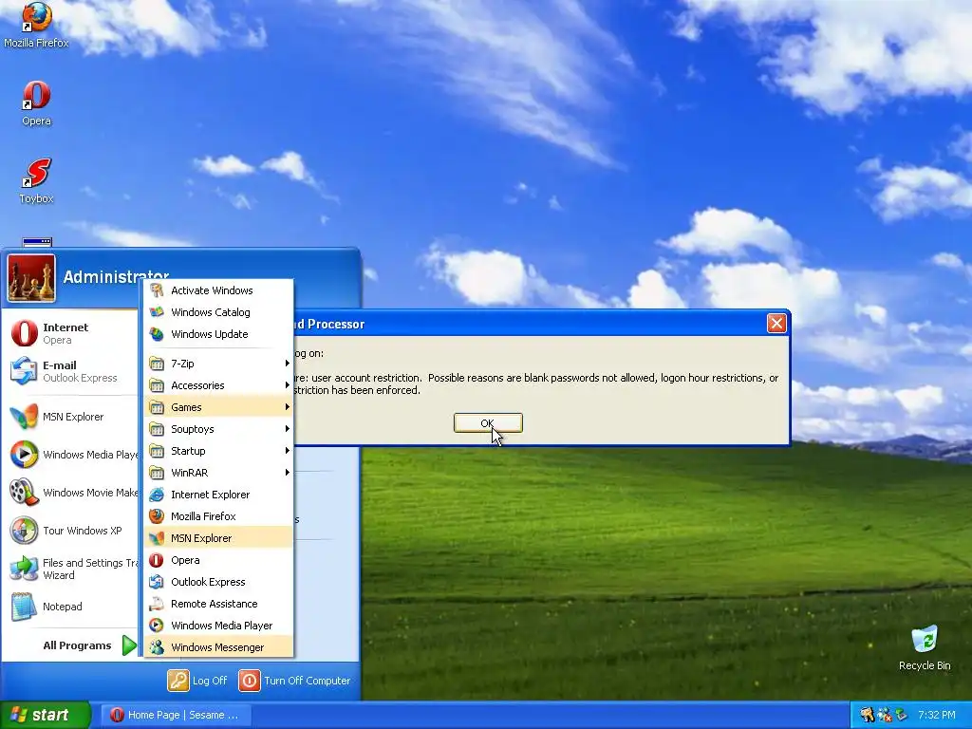Choose Windows Update menu entry
This screenshot has width=972, height=729.
[x=218, y=334]
